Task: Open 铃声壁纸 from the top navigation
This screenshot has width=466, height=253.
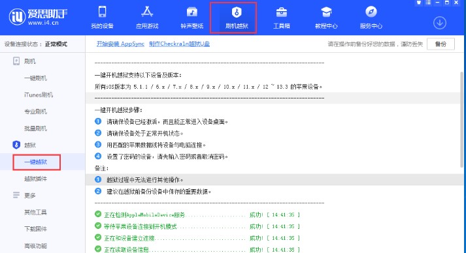Action: pyautogui.click(x=191, y=17)
